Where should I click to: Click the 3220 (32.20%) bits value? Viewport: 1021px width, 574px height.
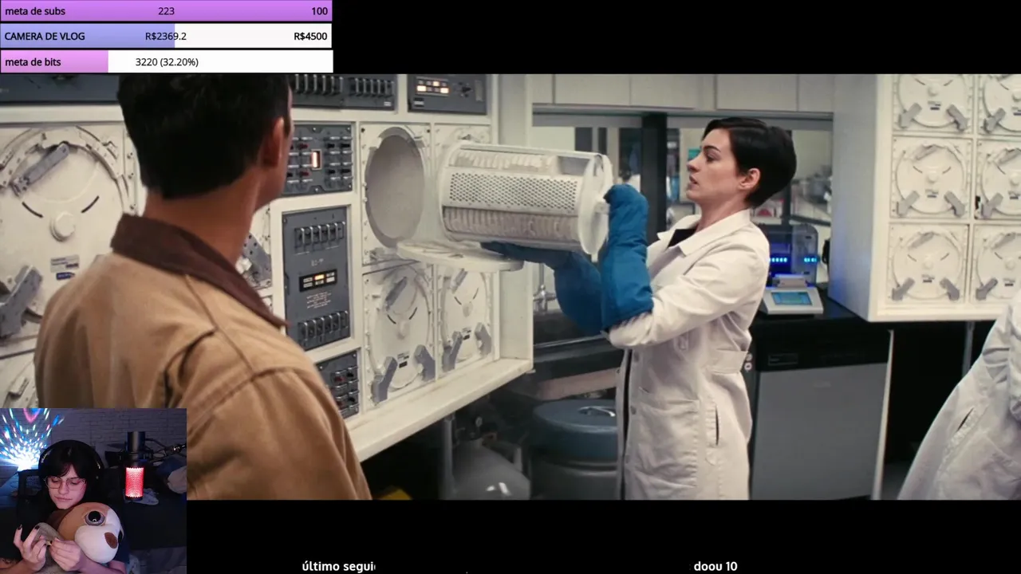pos(167,61)
